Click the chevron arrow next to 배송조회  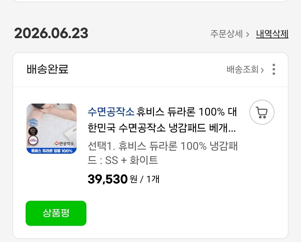[262, 70]
